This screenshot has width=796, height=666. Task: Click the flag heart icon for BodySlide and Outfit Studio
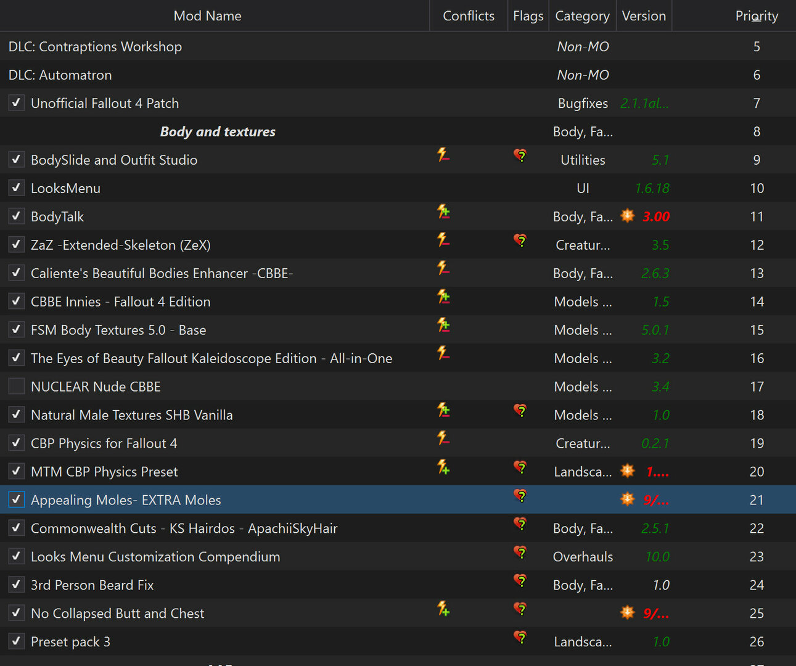click(520, 155)
